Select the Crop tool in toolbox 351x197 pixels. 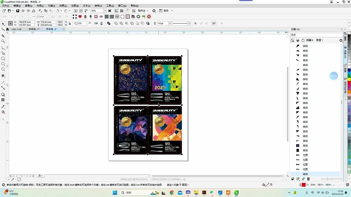(x=3, y=36)
